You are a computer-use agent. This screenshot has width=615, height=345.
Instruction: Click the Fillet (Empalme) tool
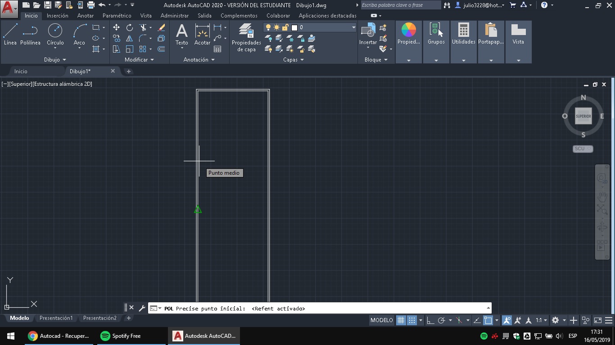pos(143,38)
